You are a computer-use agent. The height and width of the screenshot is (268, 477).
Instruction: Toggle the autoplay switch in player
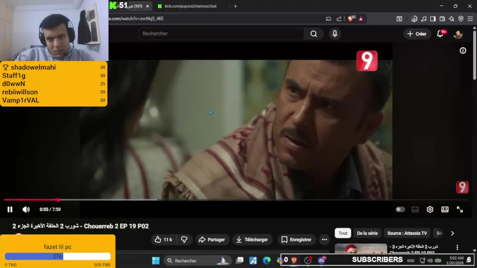pyautogui.click(x=400, y=210)
